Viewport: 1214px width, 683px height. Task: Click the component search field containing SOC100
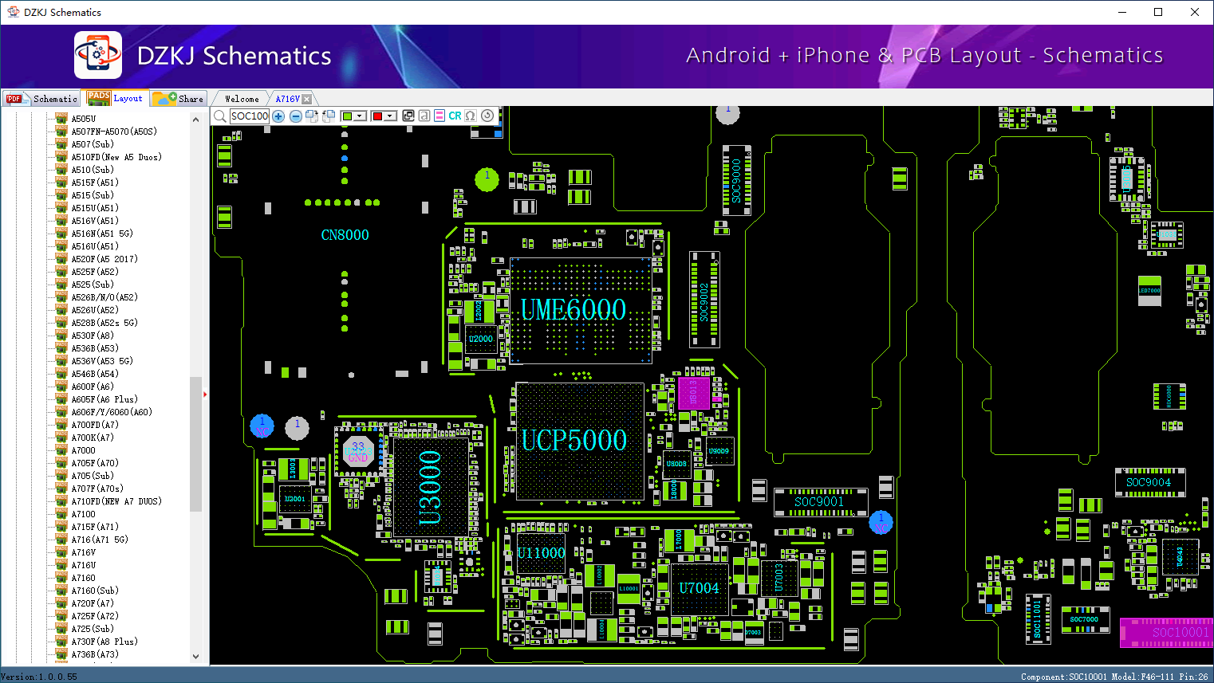click(x=250, y=116)
